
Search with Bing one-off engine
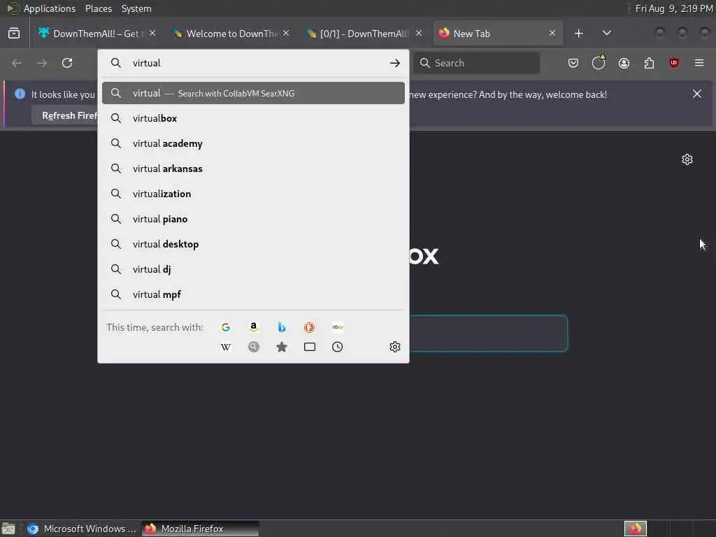(282, 327)
